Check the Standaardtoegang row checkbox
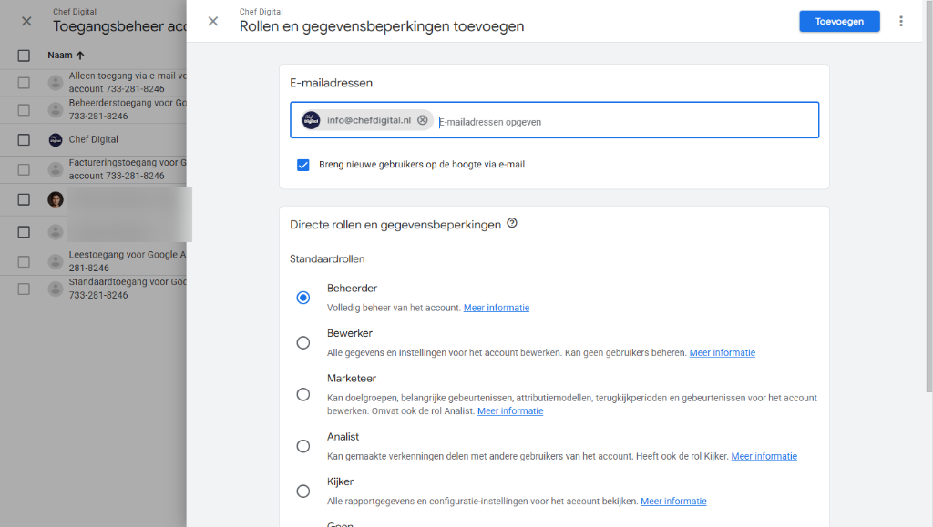This screenshot has height=527, width=933. 24,289
